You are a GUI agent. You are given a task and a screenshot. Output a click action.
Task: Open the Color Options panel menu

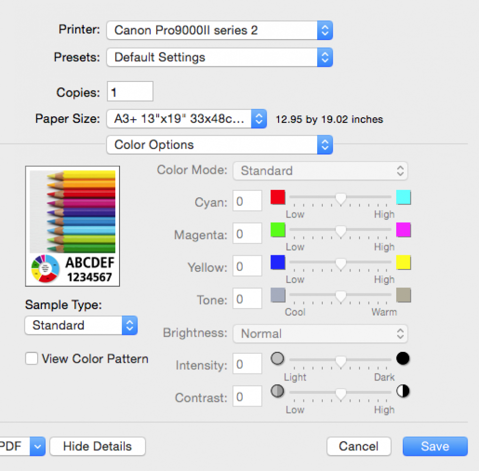(219, 145)
